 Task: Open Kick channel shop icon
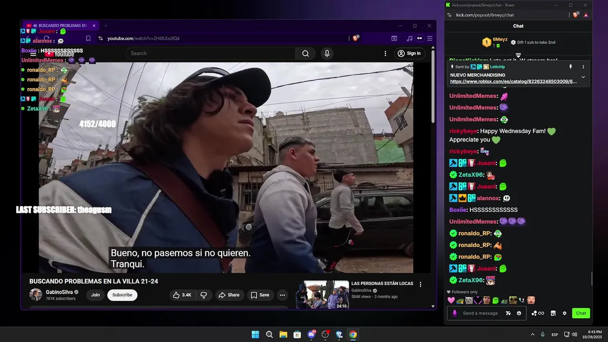[553, 313]
